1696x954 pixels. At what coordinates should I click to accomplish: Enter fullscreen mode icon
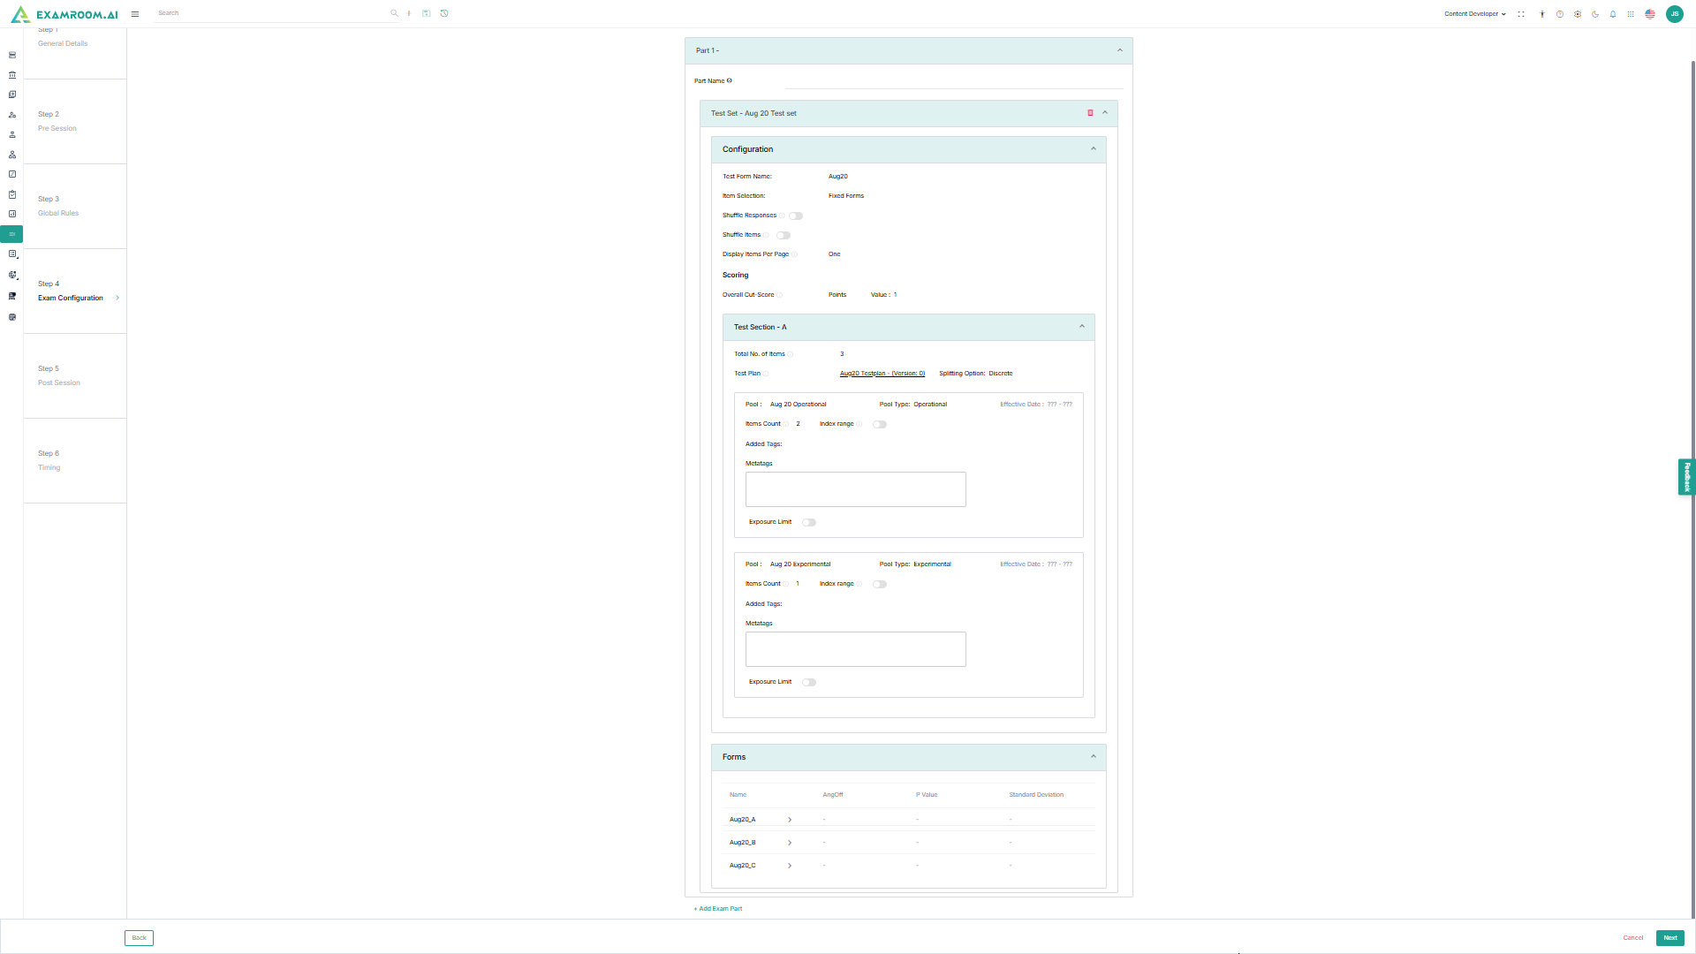[1521, 14]
